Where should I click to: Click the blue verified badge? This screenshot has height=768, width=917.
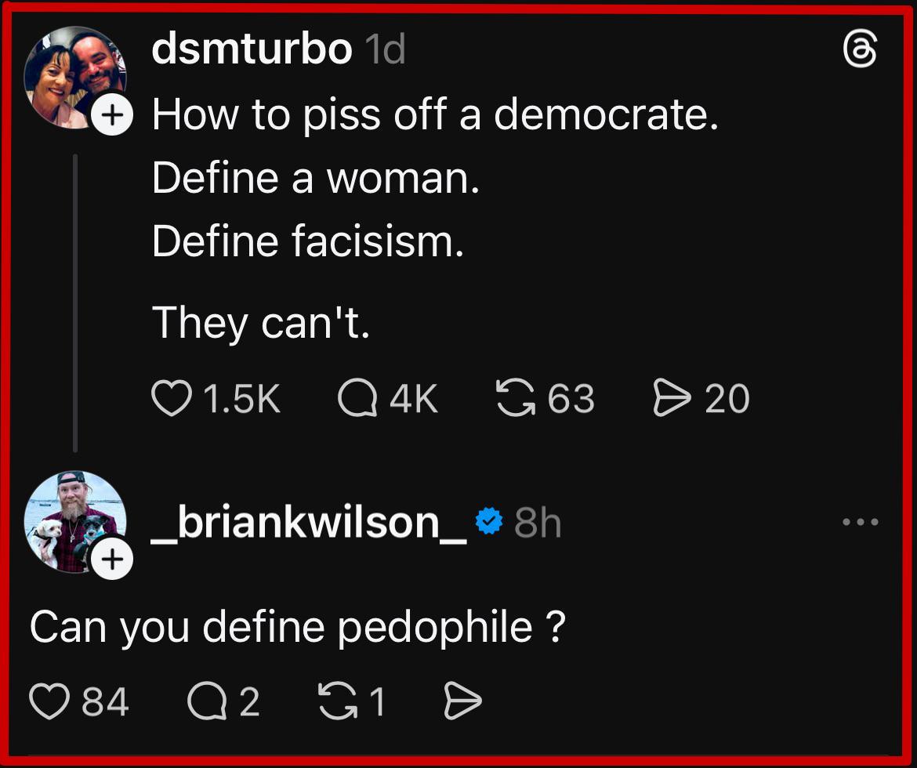pyautogui.click(x=489, y=521)
